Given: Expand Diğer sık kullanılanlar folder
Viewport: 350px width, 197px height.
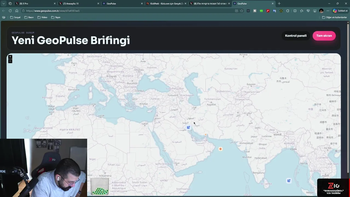Looking at the screenshot, I should pyautogui.click(x=334, y=17).
